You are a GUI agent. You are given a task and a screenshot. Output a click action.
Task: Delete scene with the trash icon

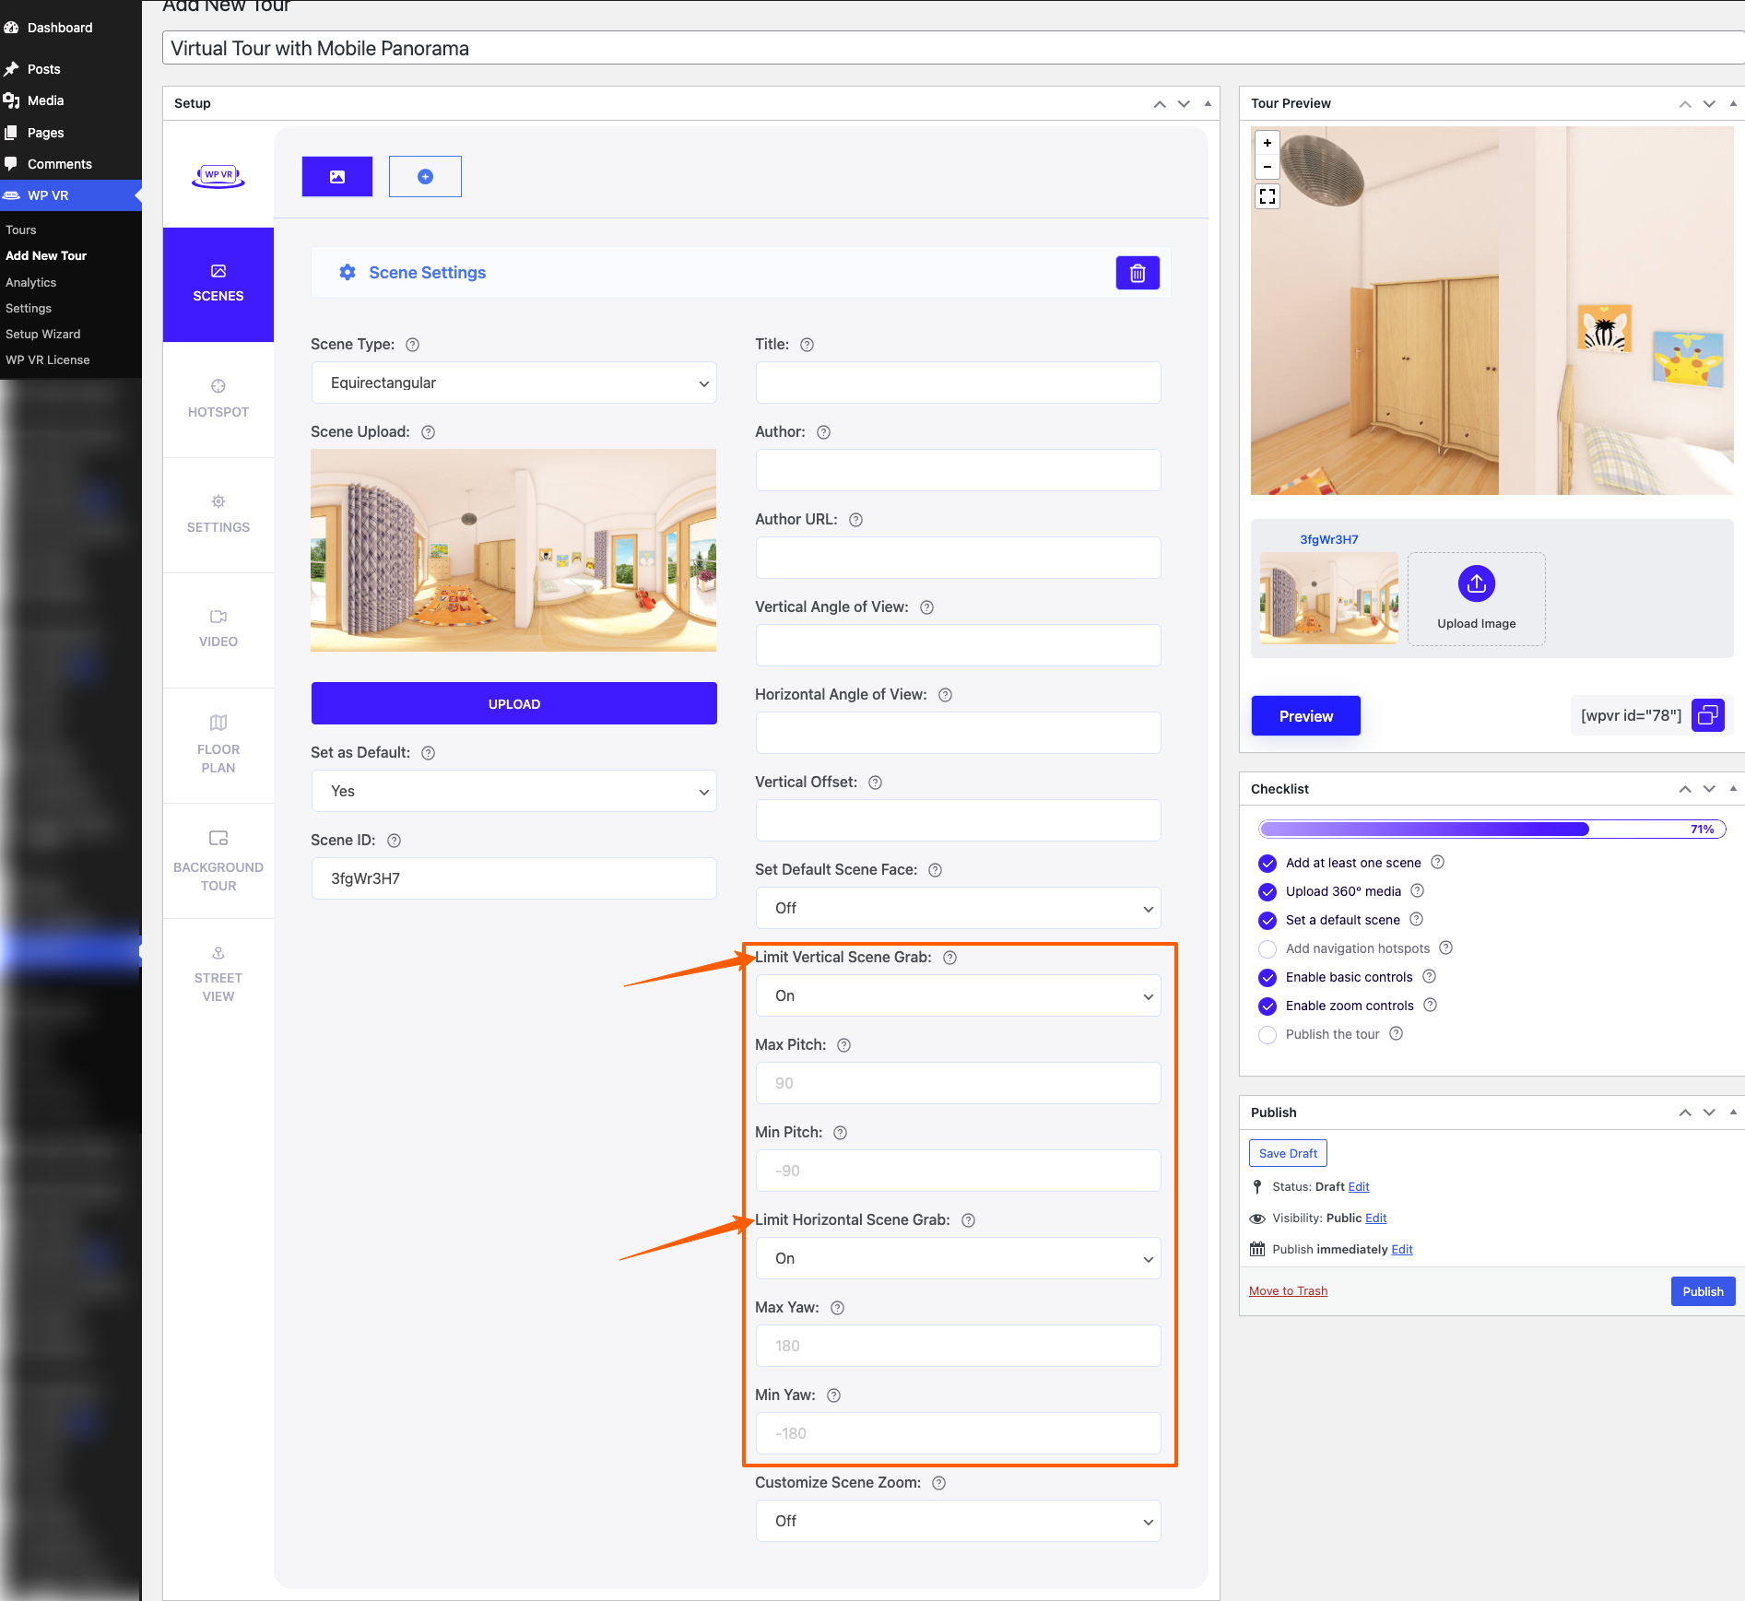click(1138, 273)
